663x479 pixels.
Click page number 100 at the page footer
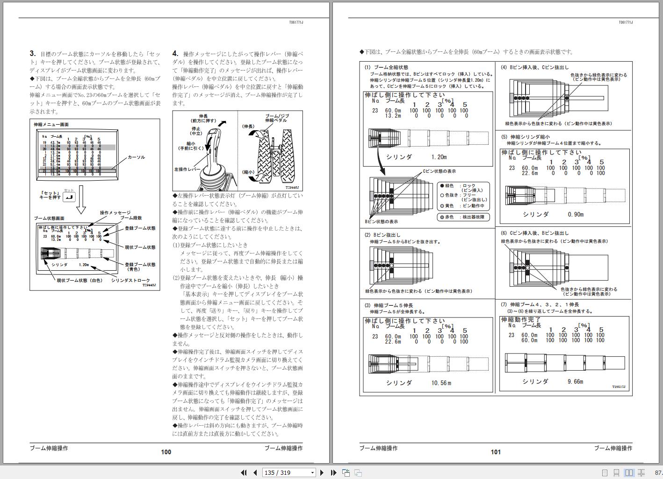[x=166, y=452]
